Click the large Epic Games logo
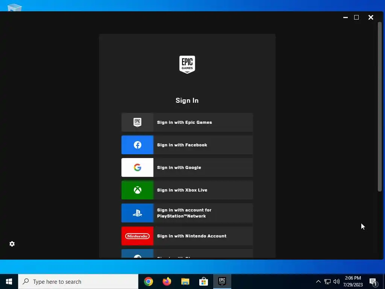Screen dimensions: 385x289 187,64
